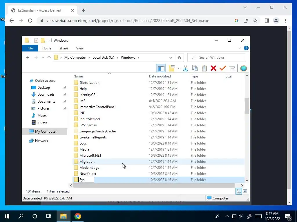Click the horizontal scrollbar in file list

[x=154, y=185]
